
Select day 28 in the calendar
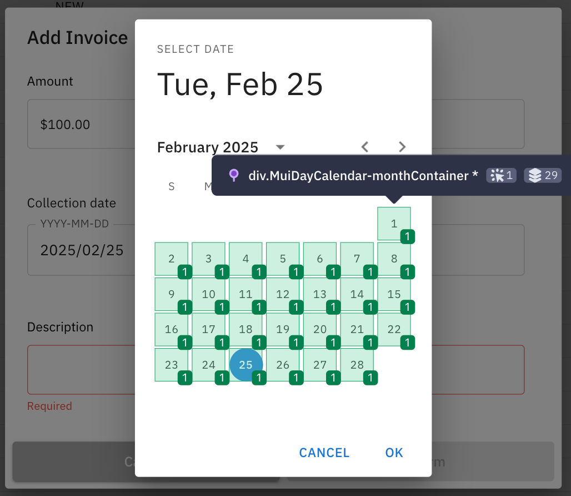click(x=358, y=364)
